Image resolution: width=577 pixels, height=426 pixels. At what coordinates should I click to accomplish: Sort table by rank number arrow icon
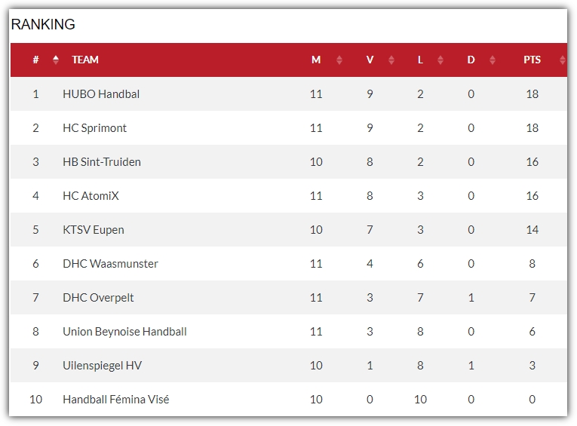tap(56, 60)
